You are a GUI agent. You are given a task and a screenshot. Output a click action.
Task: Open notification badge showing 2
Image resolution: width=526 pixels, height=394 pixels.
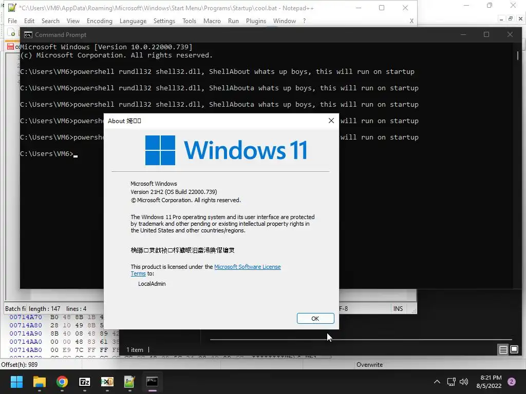tap(512, 382)
